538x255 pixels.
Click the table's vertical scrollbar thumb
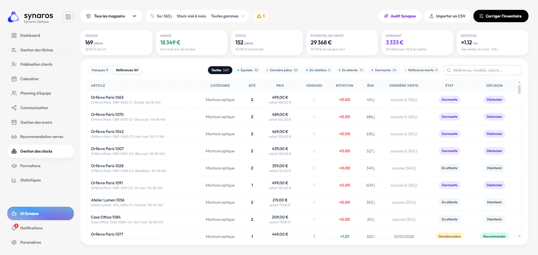click(x=519, y=89)
